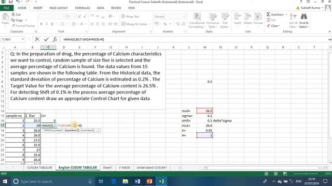Click Increase Font Size icon
This screenshot has height=186, width=332.
click(x=79, y=17)
